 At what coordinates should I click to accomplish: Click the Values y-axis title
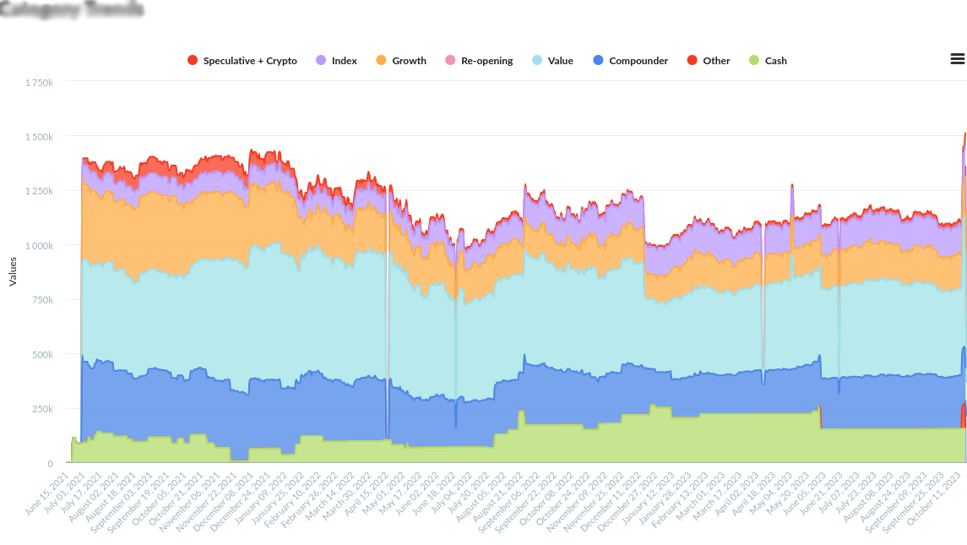point(13,272)
